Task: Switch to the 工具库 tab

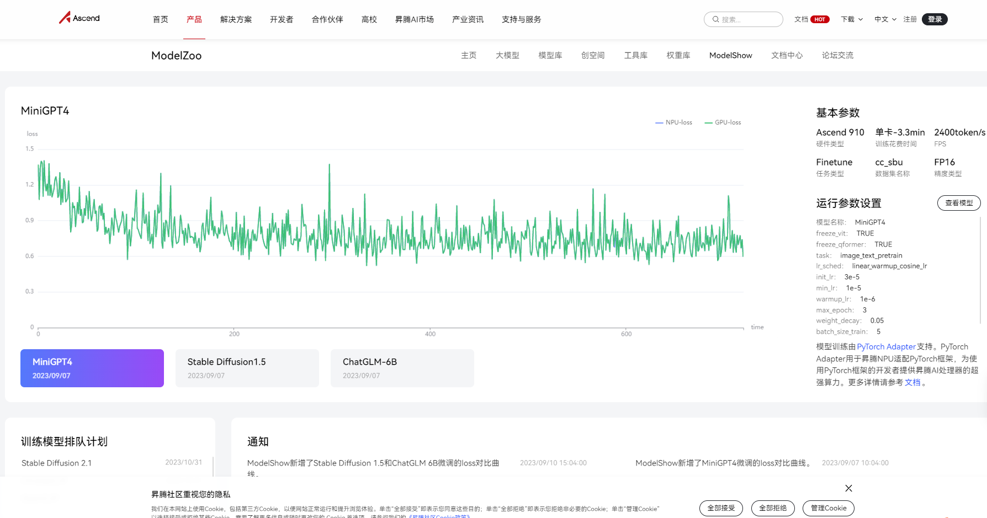Action: 636,55
